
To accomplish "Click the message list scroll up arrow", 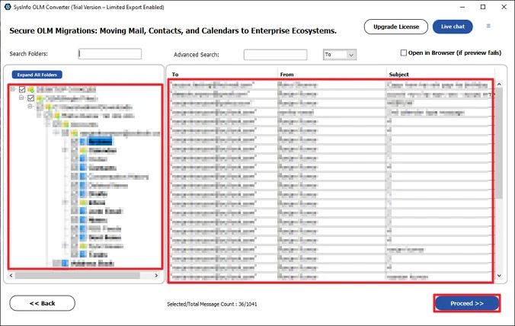I will (499, 85).
